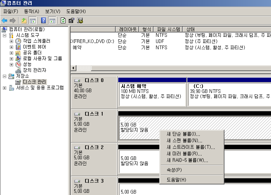Viewport: 271px width, 195px height.
Task: Open the Help question mark icon
Action: tap(43, 21)
